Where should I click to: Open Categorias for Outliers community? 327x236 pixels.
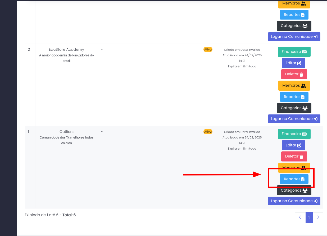click(x=294, y=191)
